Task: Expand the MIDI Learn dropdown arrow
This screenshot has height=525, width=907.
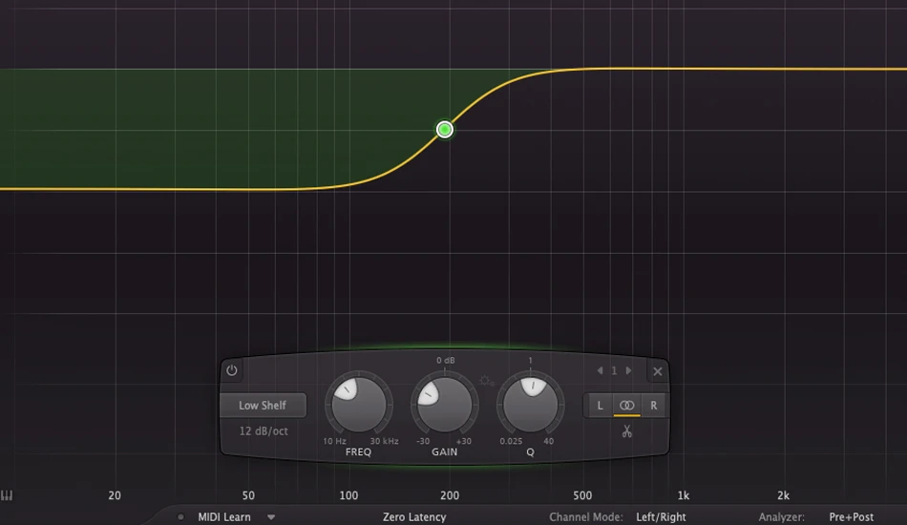Action: point(271,517)
